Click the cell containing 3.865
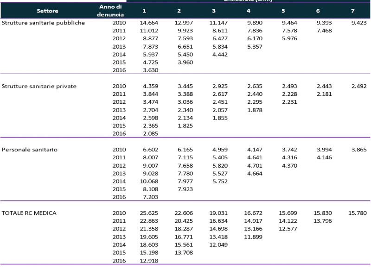Image resolution: width=371 pixels, height=269 pixels. pos(360,150)
